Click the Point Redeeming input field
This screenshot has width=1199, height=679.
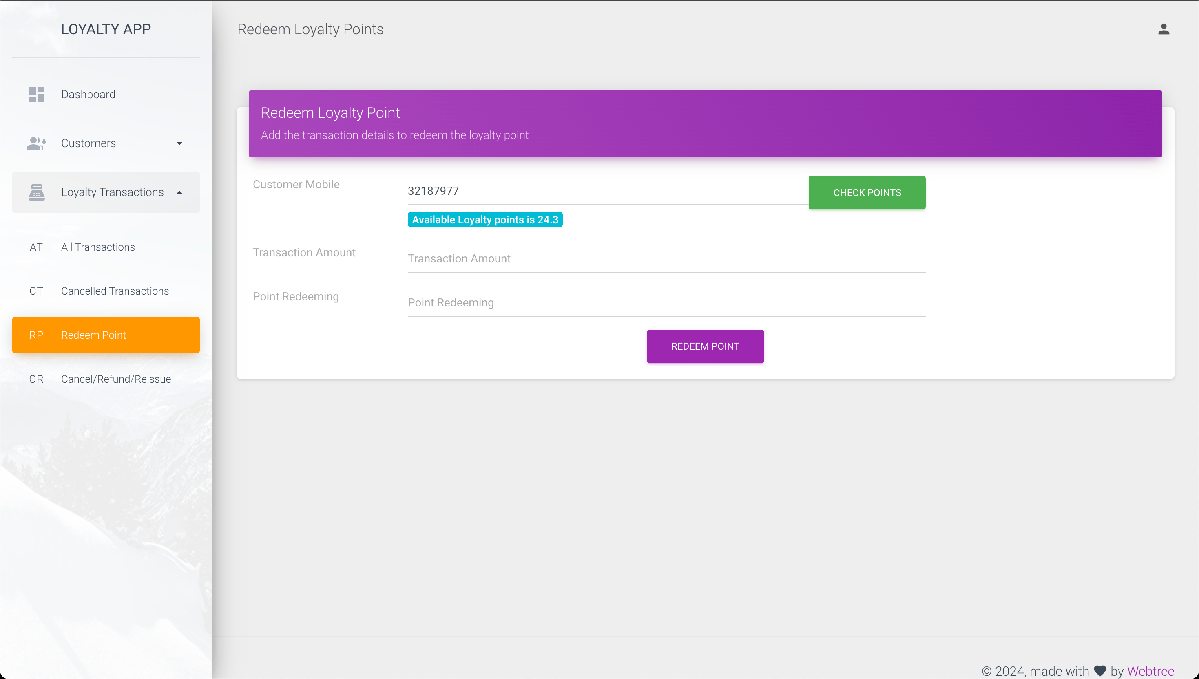(x=666, y=302)
